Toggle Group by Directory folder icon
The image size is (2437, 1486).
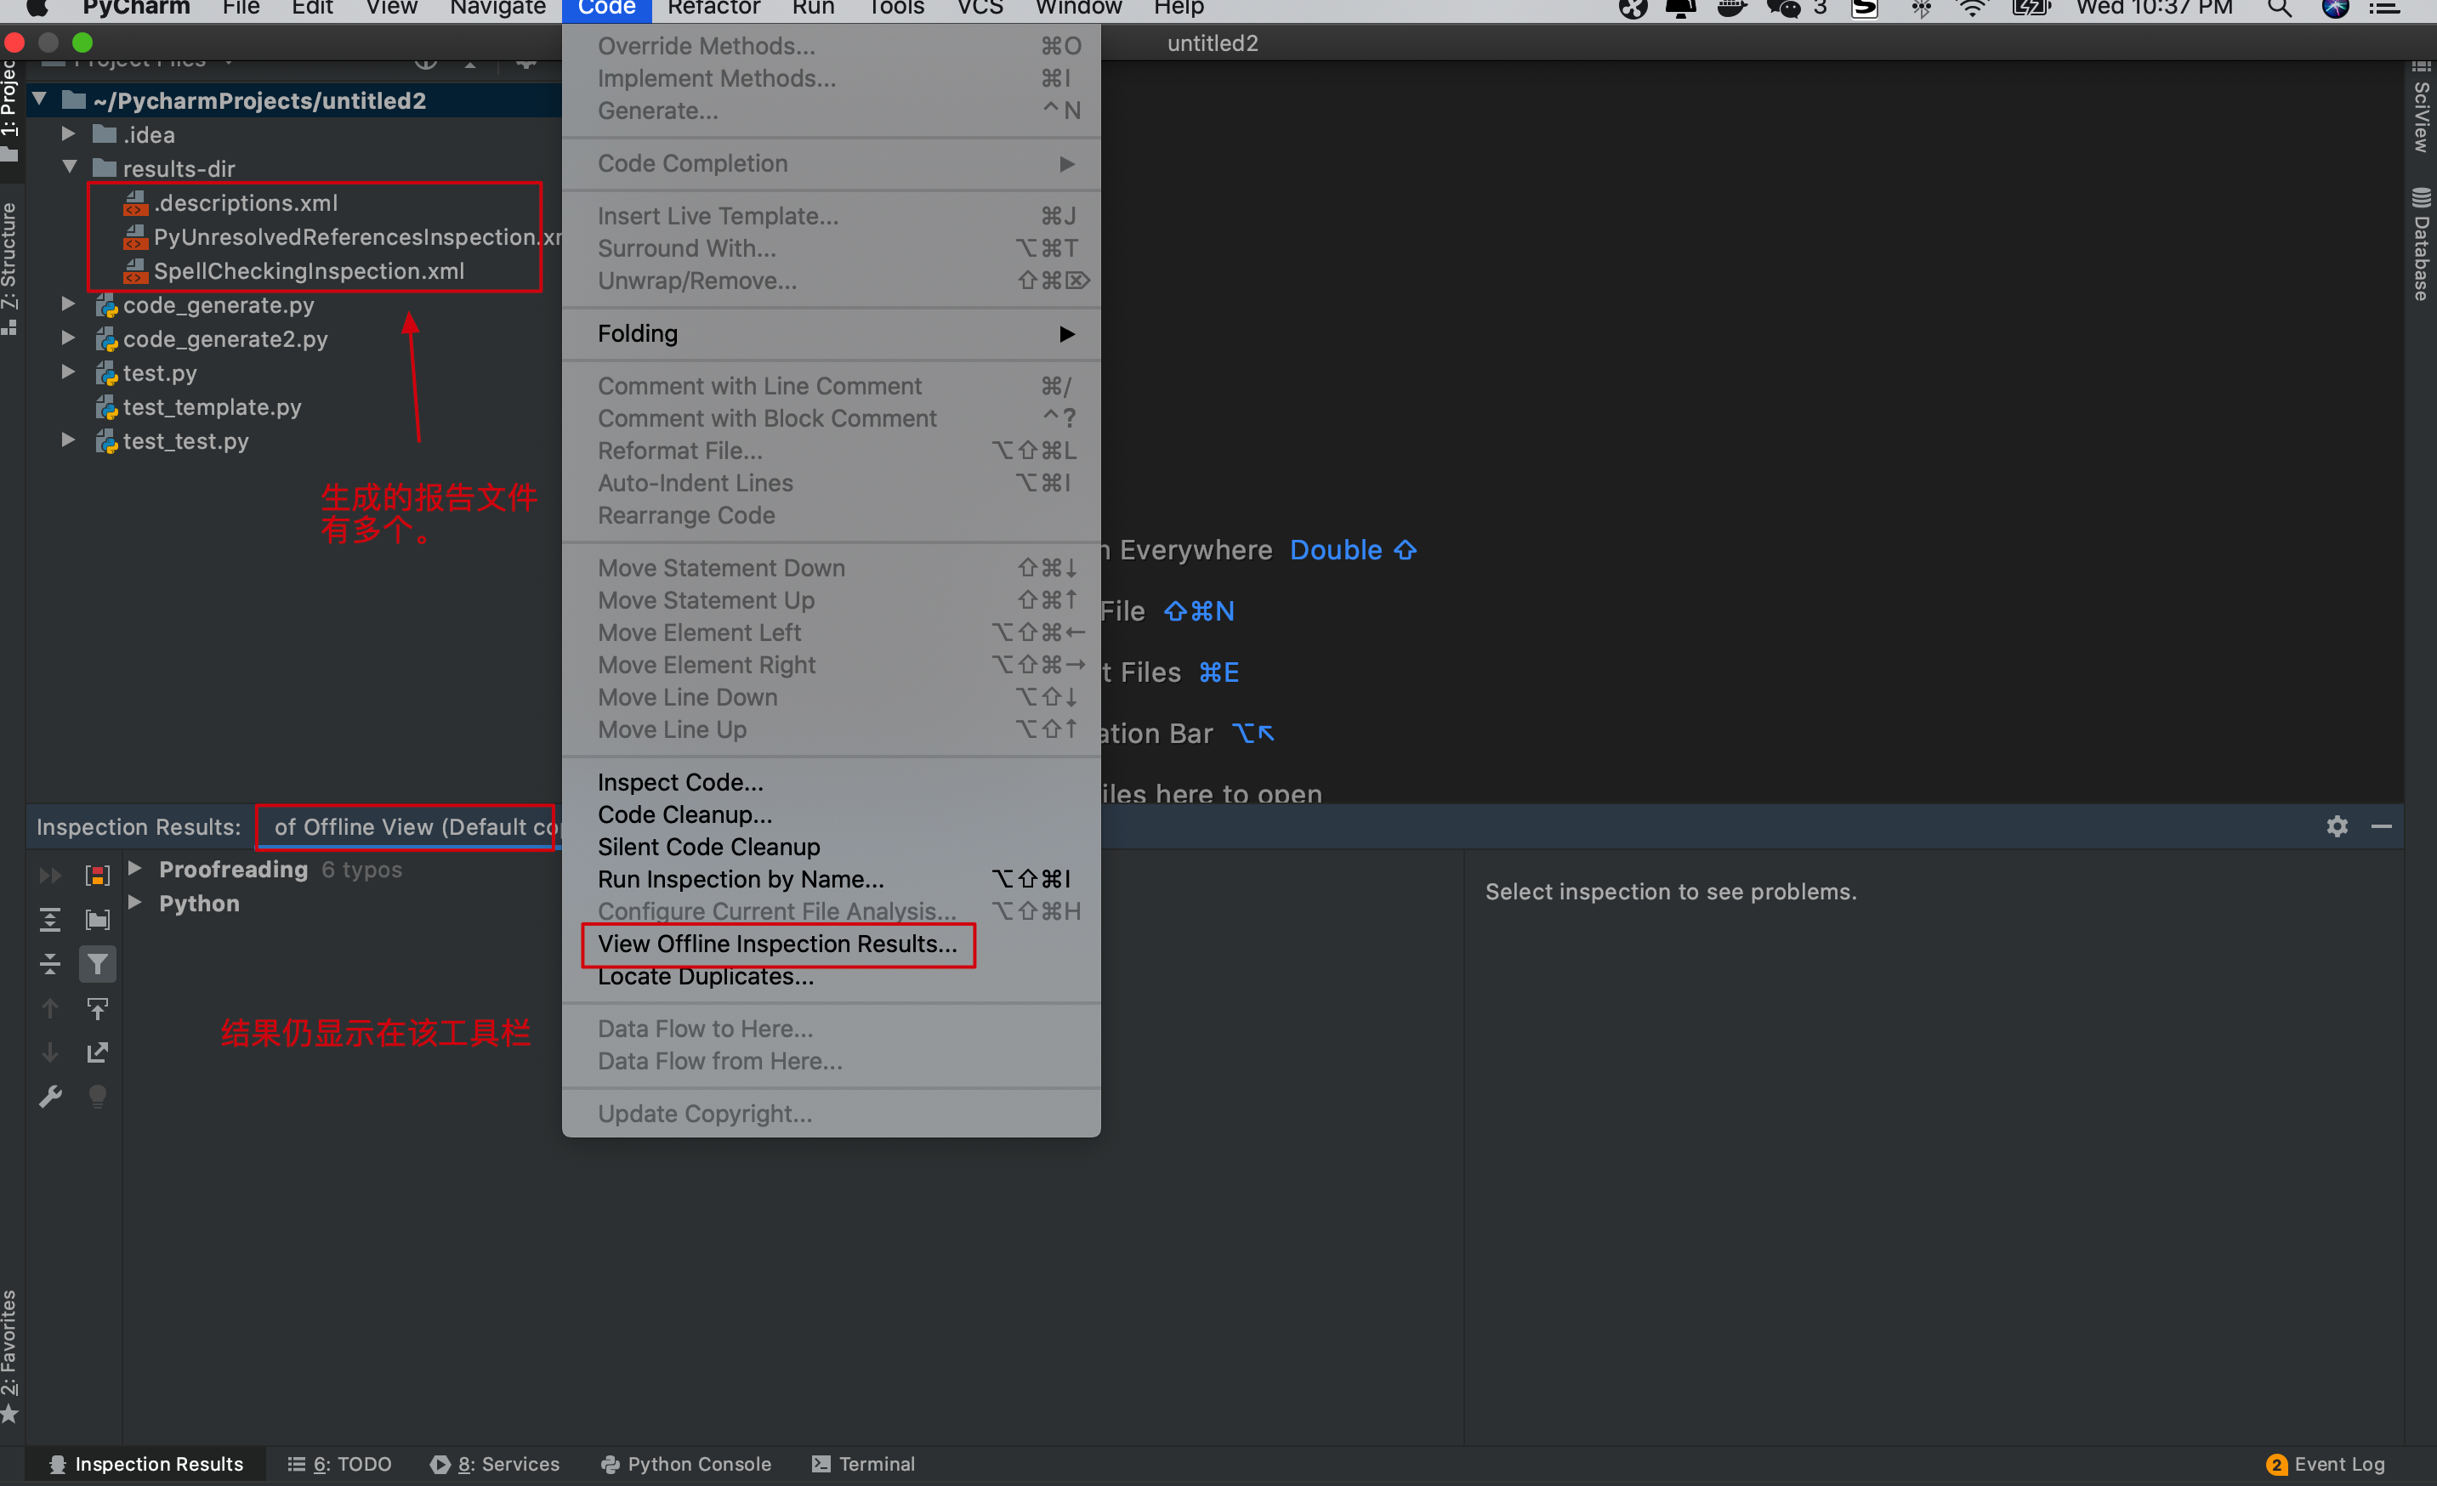pos(97,920)
